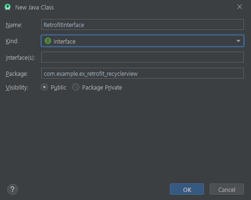Click the Package input field

click(x=142, y=73)
